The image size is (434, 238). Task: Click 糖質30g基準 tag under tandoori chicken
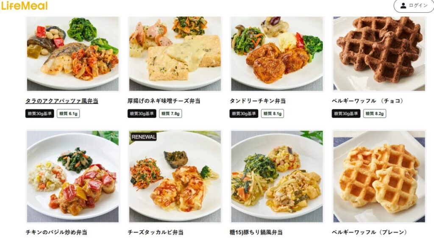244,113
